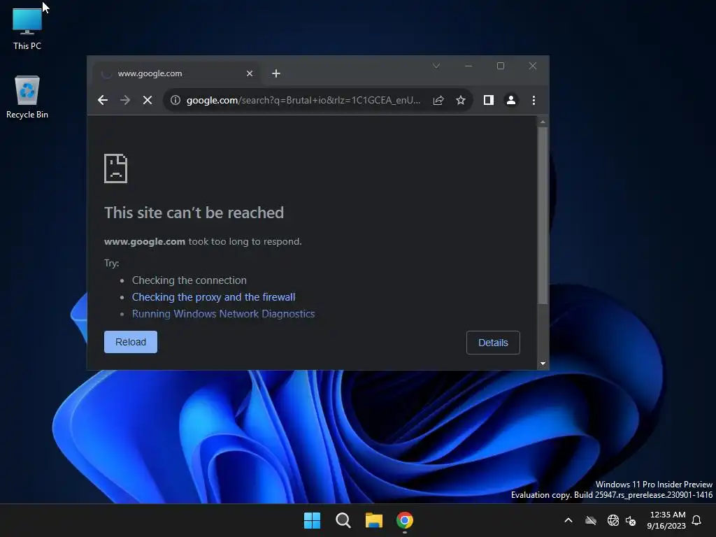Open Chrome three-dot menu
This screenshot has width=716, height=537.
(x=534, y=100)
